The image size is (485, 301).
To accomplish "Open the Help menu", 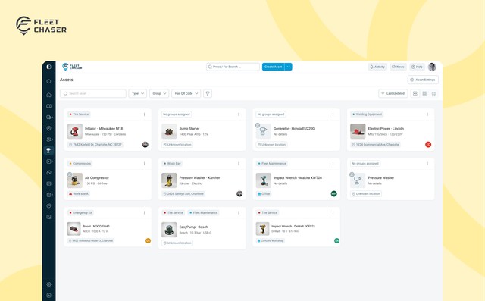I will point(417,67).
